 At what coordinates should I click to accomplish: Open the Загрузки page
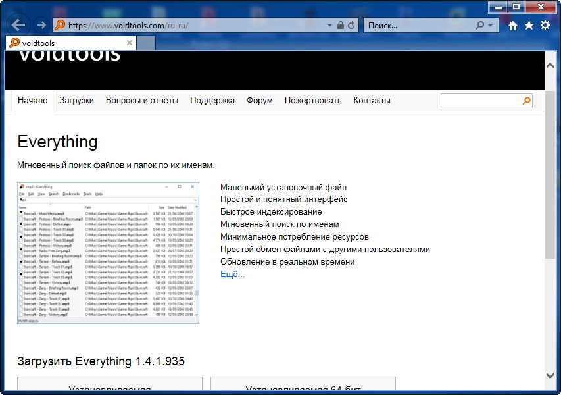[76, 101]
